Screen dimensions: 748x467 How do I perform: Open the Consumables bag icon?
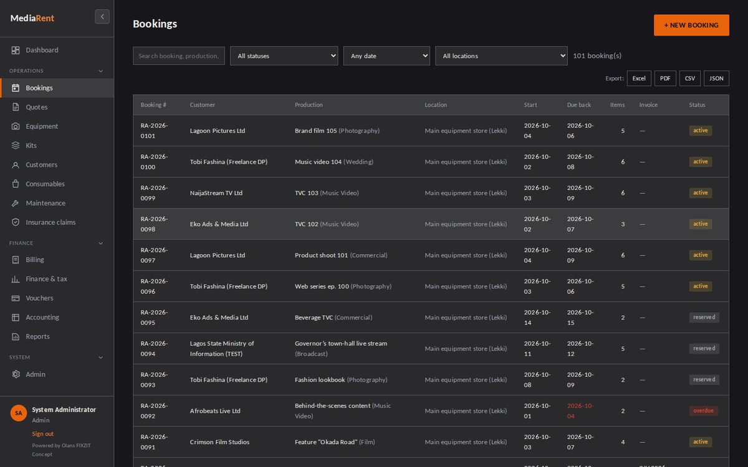(x=16, y=184)
